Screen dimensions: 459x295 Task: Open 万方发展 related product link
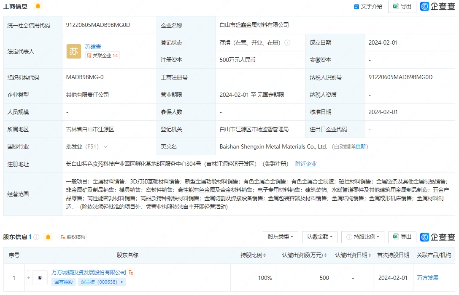[428, 278]
